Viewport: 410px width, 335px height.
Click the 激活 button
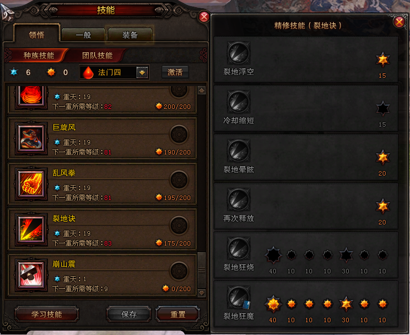click(175, 72)
